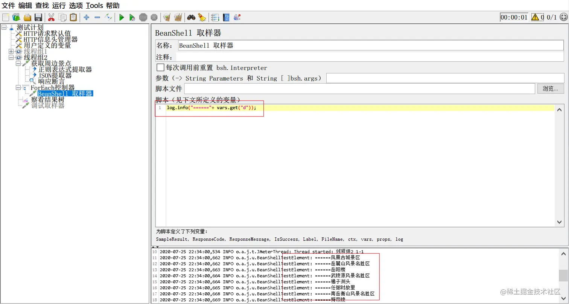Click the start-without-pauses run icon
Viewport: 569px width, 304px height.
coord(132,17)
